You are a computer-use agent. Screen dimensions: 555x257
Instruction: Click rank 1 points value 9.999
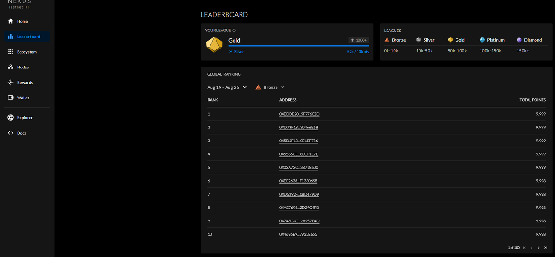pyautogui.click(x=541, y=114)
